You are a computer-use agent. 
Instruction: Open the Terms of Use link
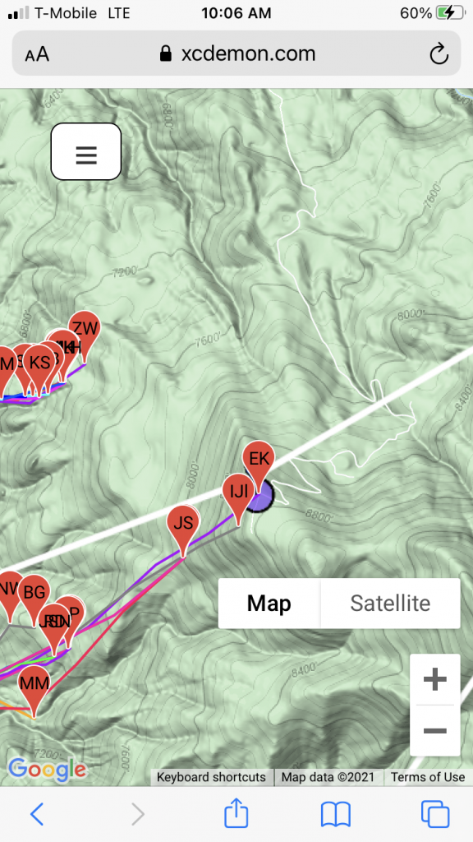click(x=428, y=777)
